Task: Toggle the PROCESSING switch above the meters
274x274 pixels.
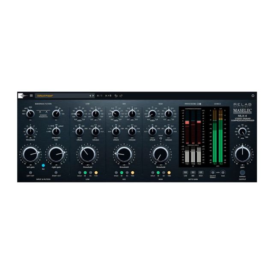Action: pos(199,104)
